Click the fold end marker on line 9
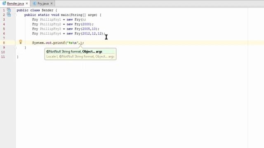Screen dimensions: 264x148 click(15, 48)
